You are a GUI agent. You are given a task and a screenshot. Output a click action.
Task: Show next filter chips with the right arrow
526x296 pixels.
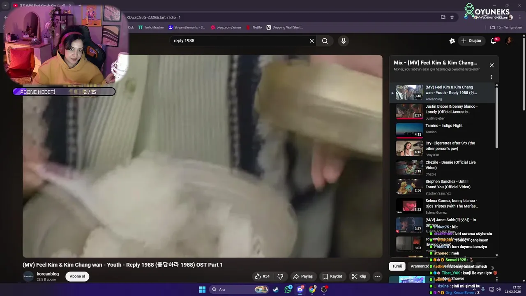click(x=492, y=268)
